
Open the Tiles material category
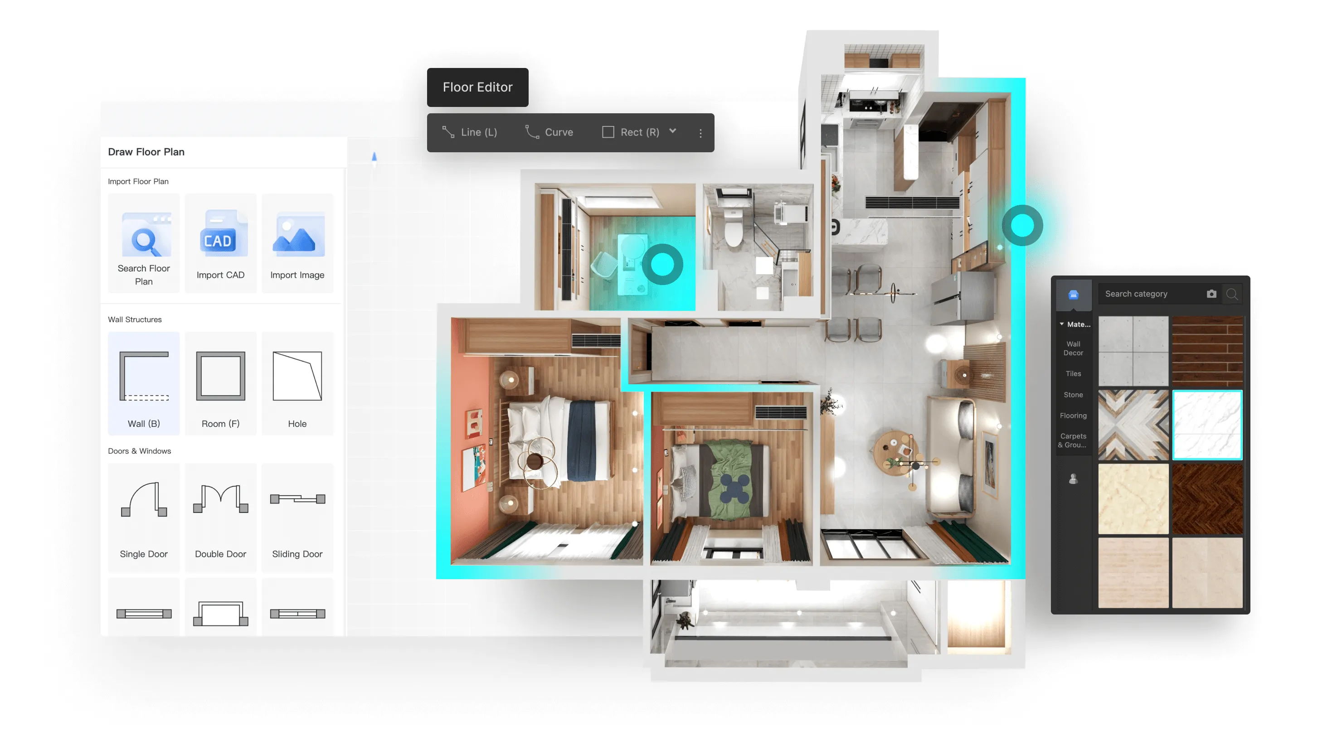1073,374
